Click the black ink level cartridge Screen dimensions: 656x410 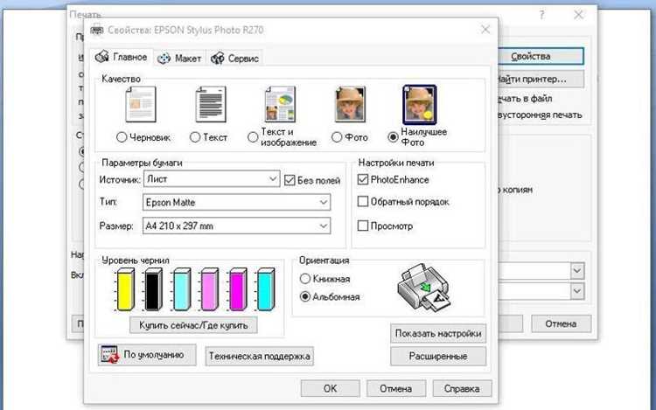153,289
